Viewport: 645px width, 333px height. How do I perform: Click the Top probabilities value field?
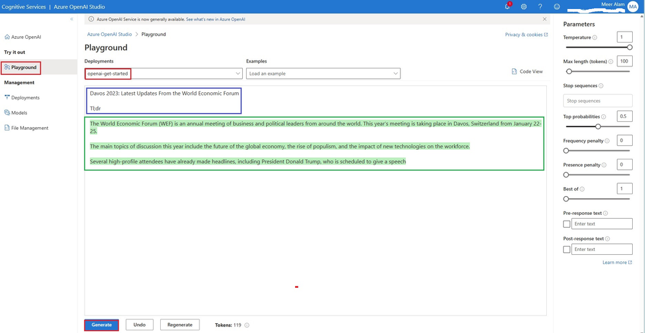coord(624,116)
